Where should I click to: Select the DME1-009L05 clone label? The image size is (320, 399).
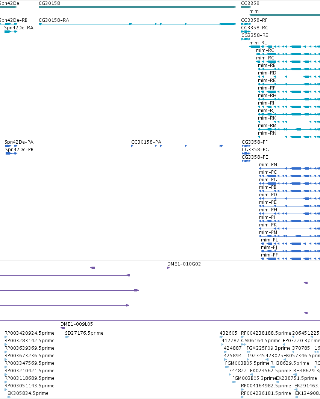point(77,324)
